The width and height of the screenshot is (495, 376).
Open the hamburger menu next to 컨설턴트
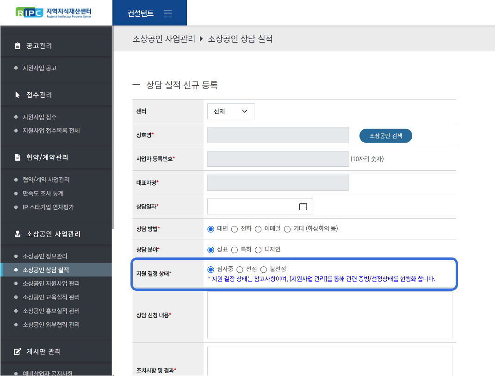tap(168, 13)
